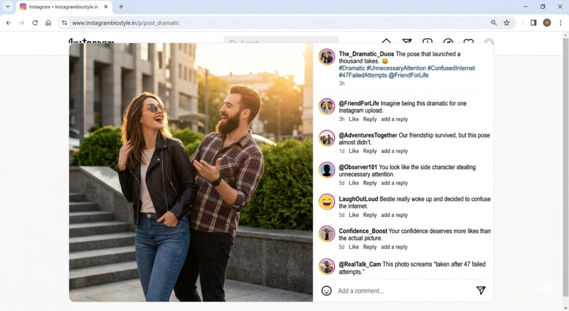
Task: Open LaughOutLoud emoji avatar
Action: pos(327,202)
